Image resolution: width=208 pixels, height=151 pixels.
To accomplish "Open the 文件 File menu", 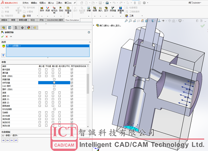I will (26, 3).
